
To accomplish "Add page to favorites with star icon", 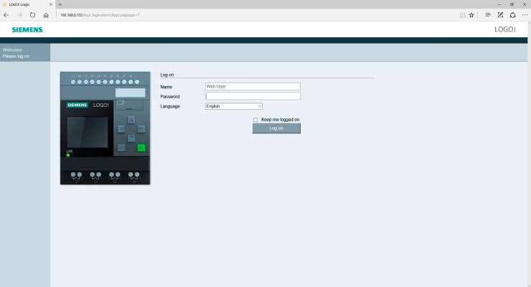I will point(471,14).
